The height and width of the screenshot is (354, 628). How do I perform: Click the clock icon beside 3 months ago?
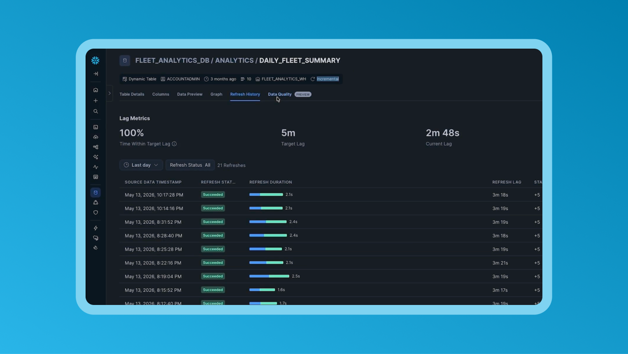tap(206, 79)
